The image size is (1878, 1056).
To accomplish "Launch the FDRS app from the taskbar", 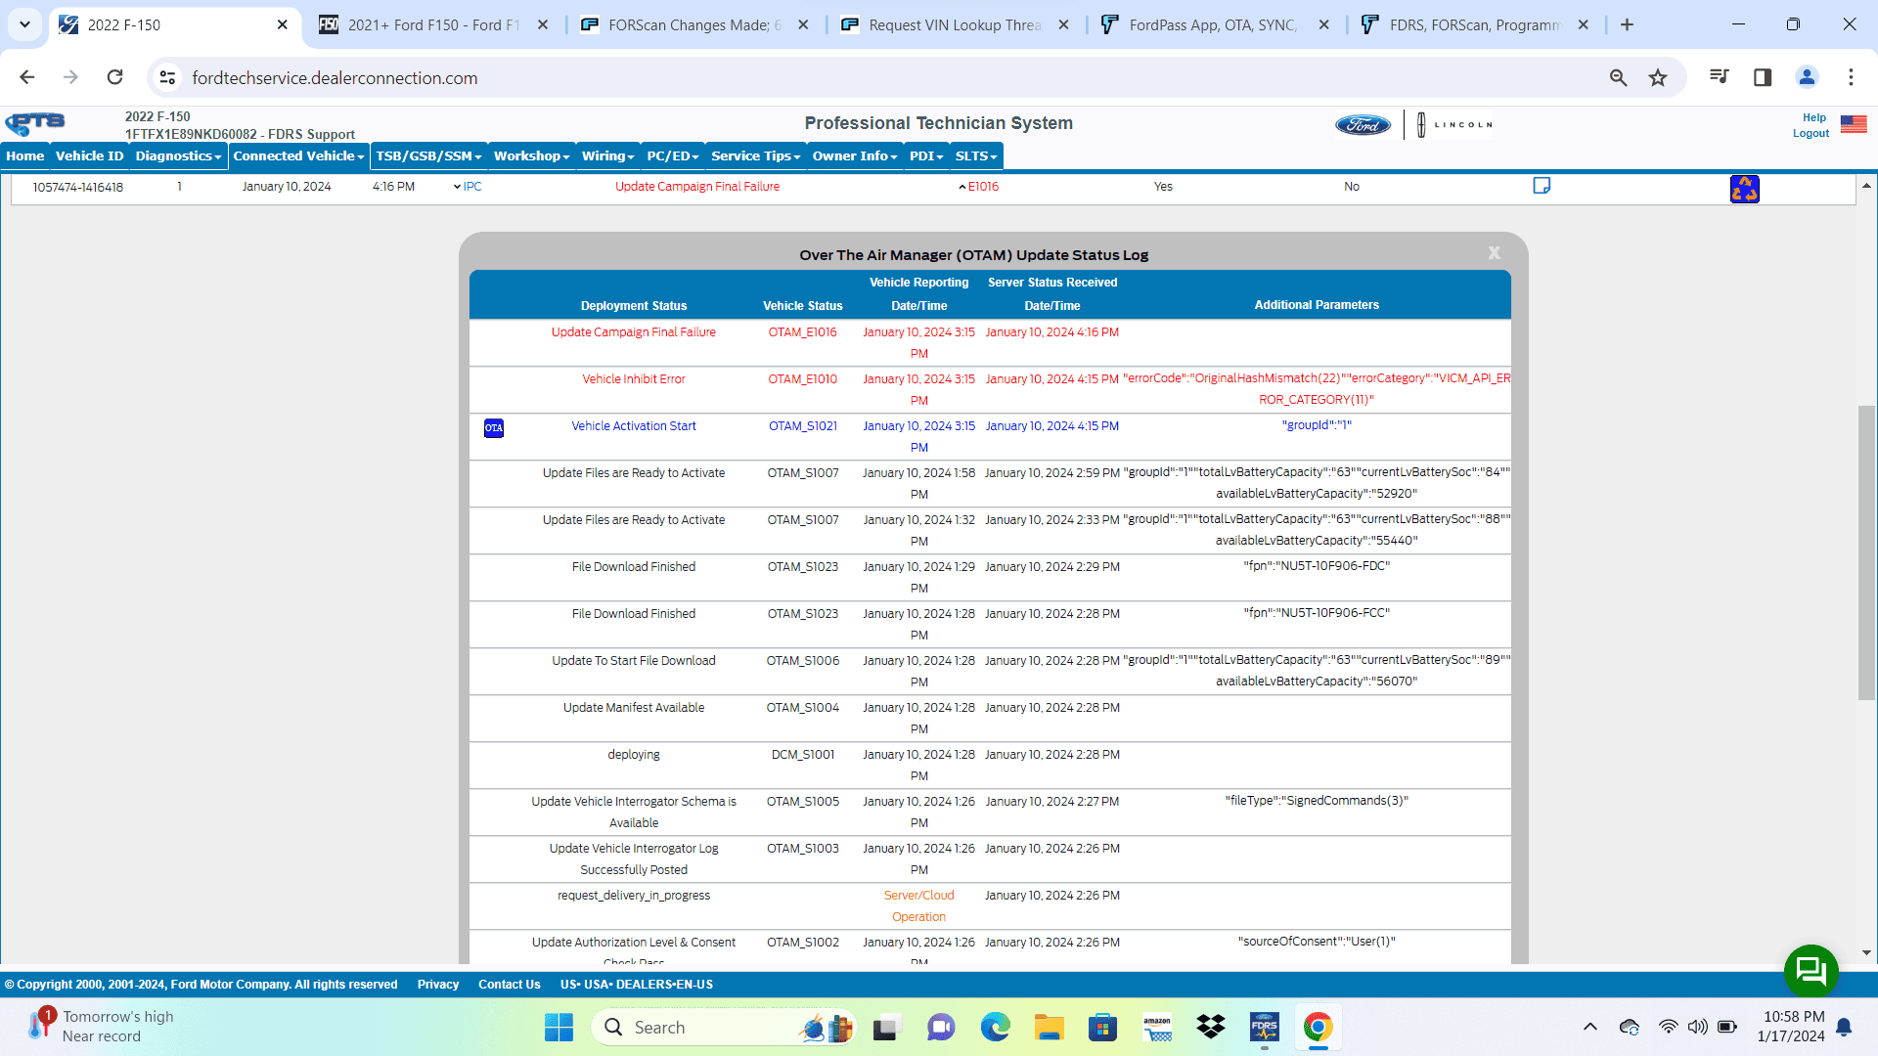I will [x=1265, y=1027].
